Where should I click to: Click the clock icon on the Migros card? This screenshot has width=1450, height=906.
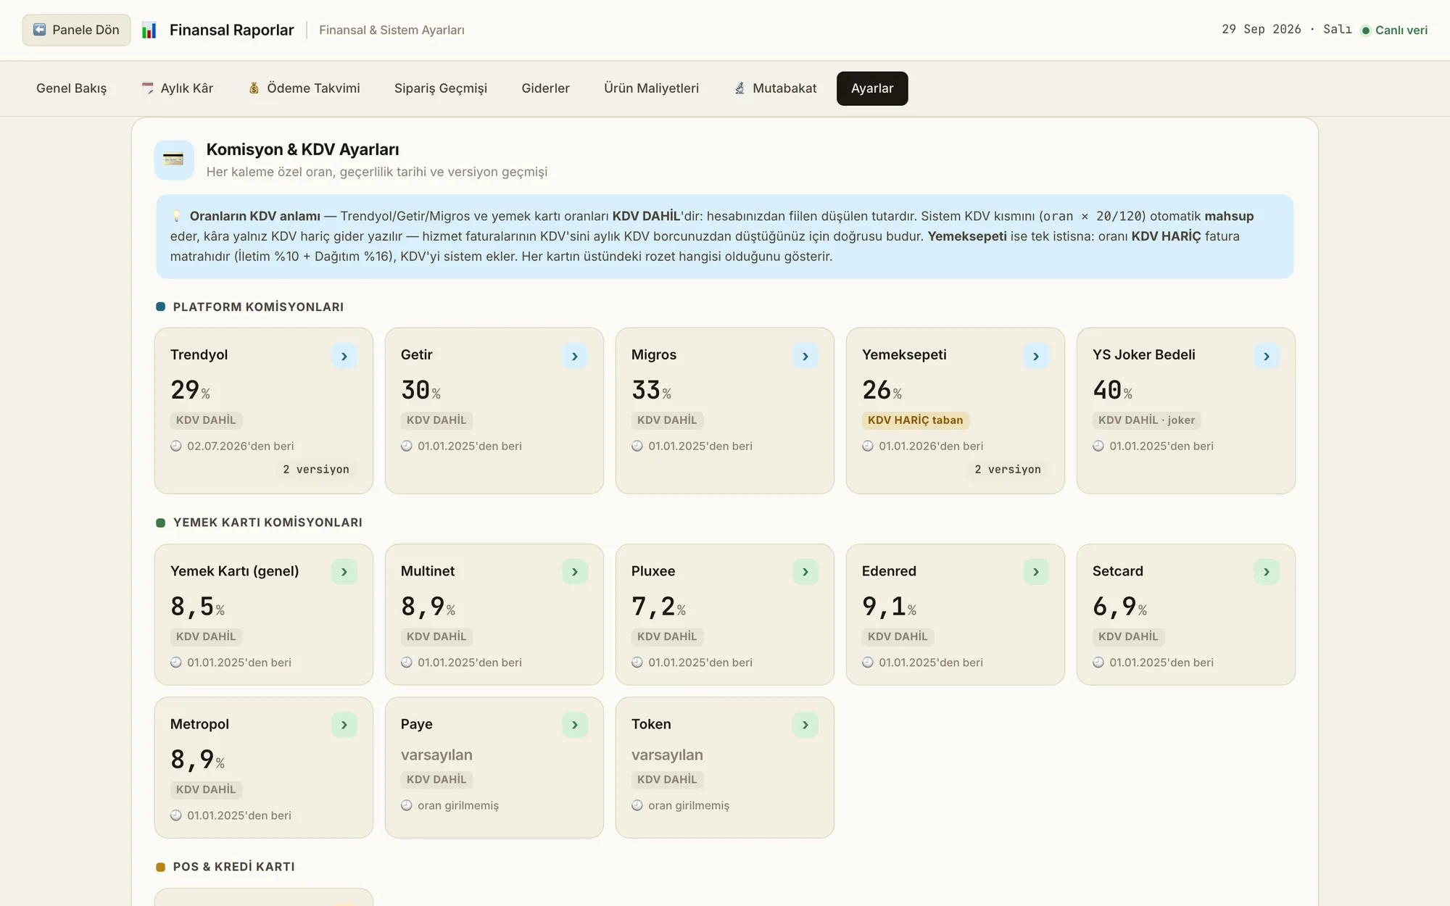point(637,446)
